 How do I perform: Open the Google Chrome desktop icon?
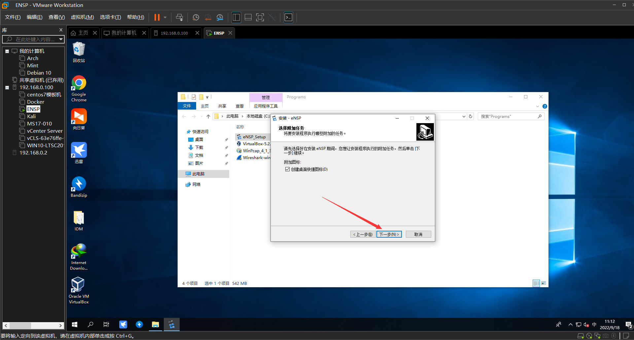click(79, 89)
